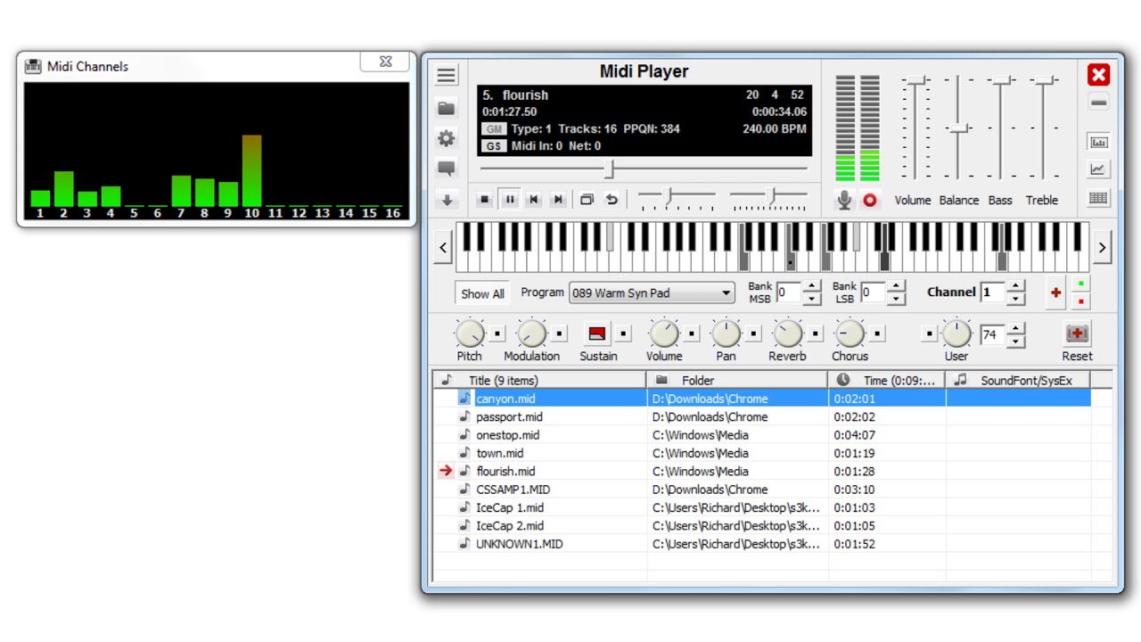This screenshot has width=1141, height=642.
Task: Click the GS mode indicator
Action: point(494,145)
